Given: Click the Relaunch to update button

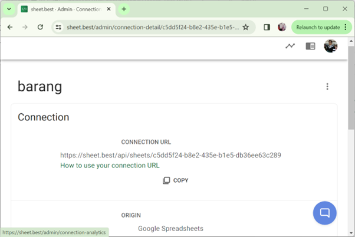Looking at the screenshot, I should 317,27.
